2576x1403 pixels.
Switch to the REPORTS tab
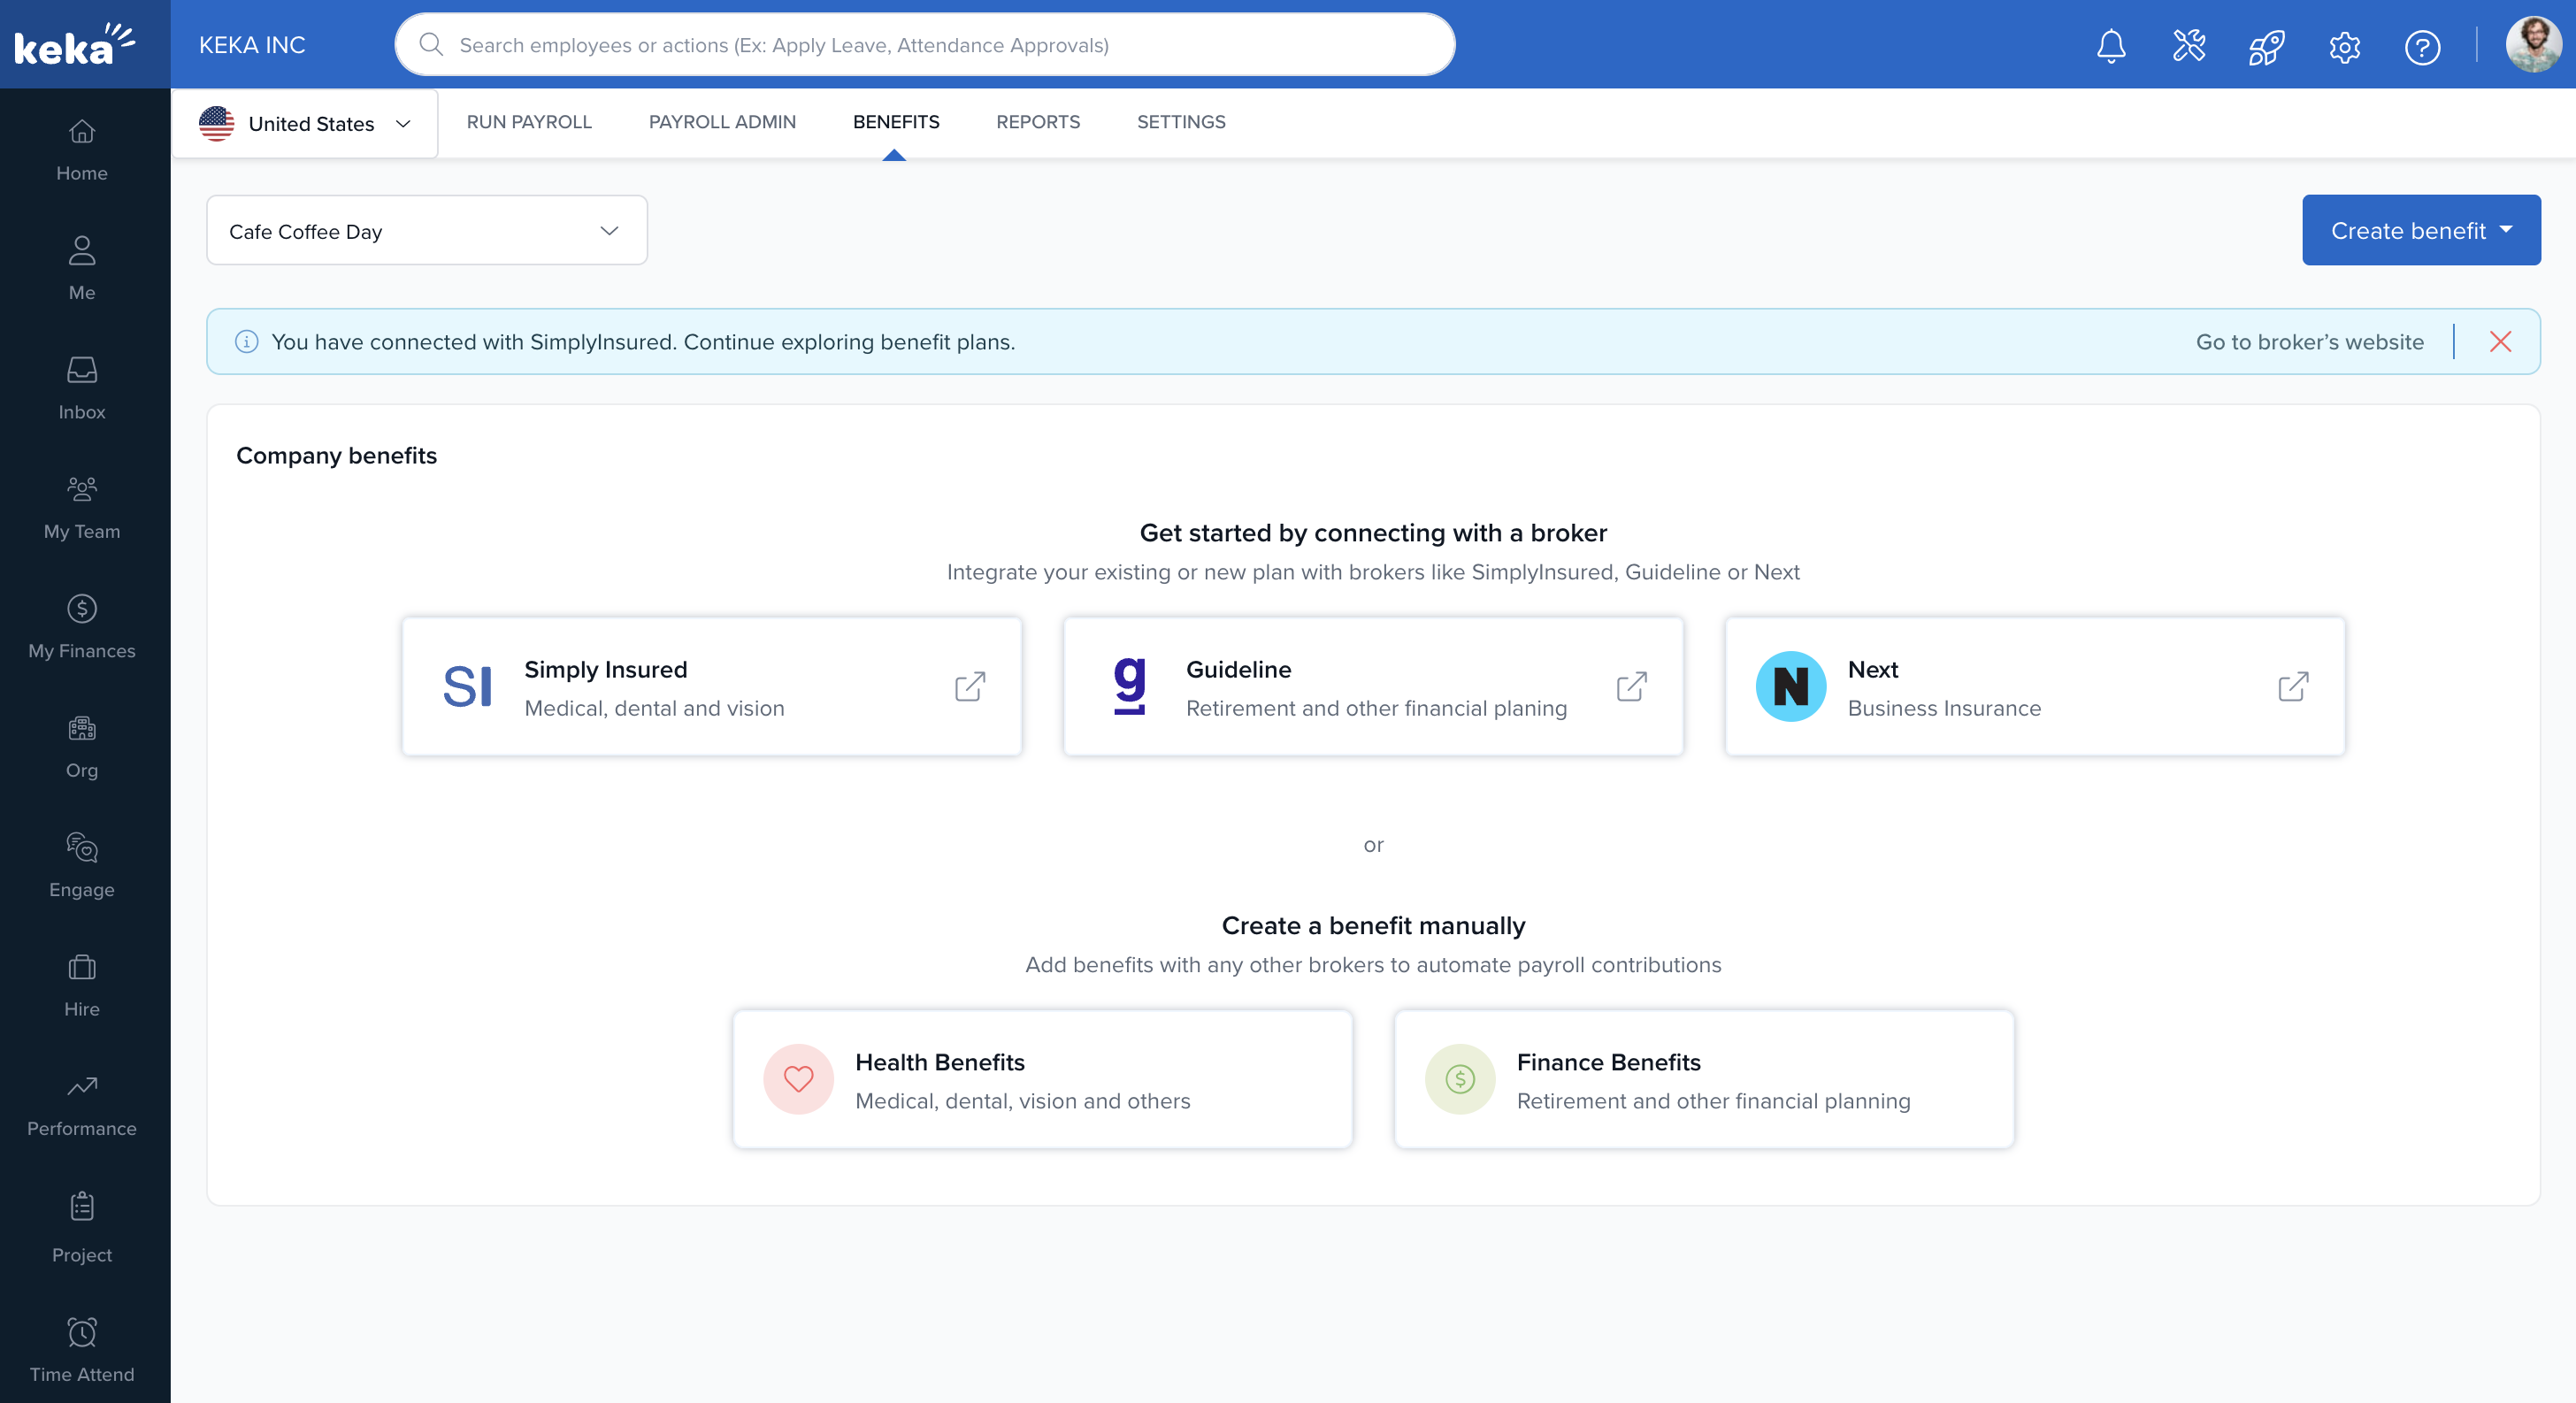(x=1037, y=122)
